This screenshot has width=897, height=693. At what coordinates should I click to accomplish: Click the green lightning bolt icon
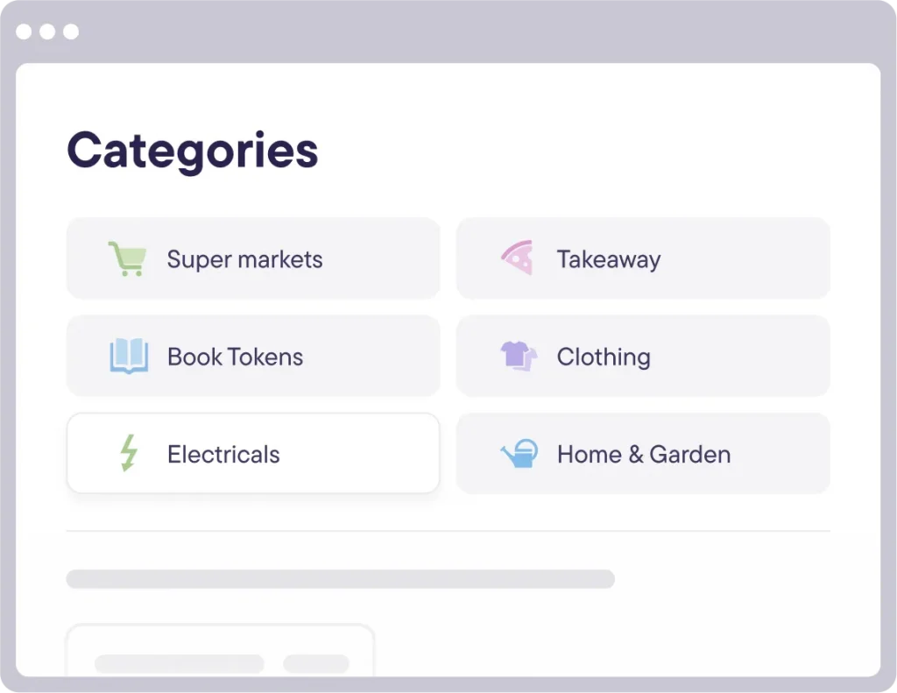tap(129, 453)
